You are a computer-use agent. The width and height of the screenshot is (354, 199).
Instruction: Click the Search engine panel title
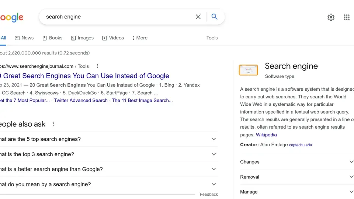pos(291,66)
